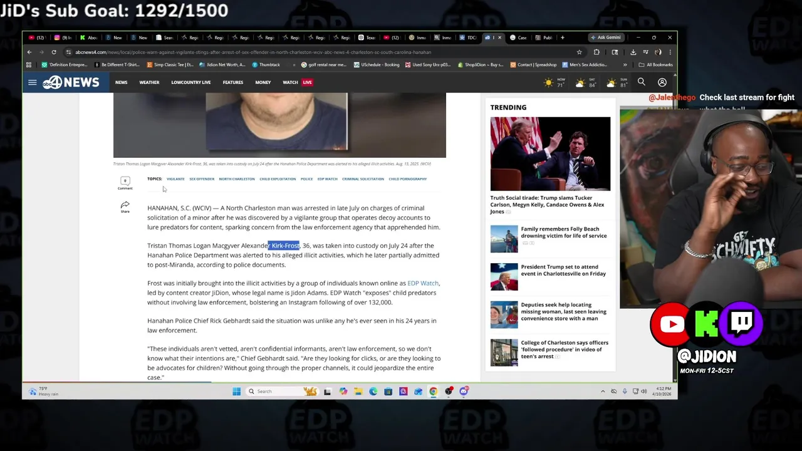Screen dimensions: 802x451
Task: Open Google Chrome from the taskbar
Action: [433, 391]
